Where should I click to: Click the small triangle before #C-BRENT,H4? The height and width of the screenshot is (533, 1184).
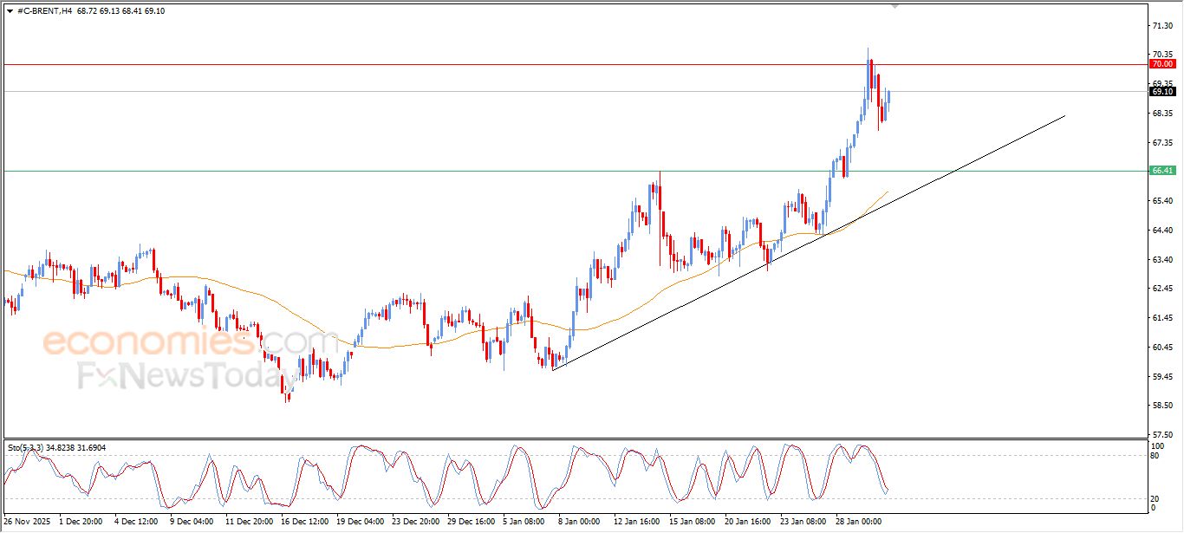coord(10,11)
